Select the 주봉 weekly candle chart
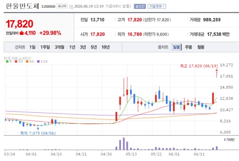 click(188, 47)
